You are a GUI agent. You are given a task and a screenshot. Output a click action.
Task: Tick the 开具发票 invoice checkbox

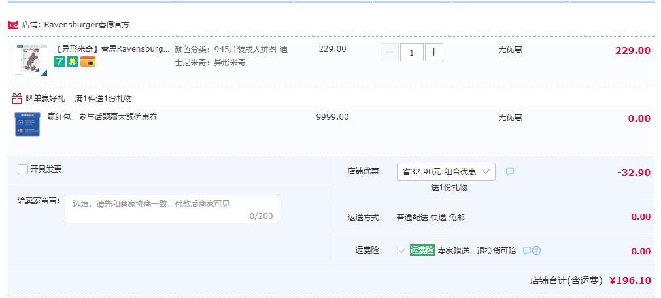coord(23,169)
